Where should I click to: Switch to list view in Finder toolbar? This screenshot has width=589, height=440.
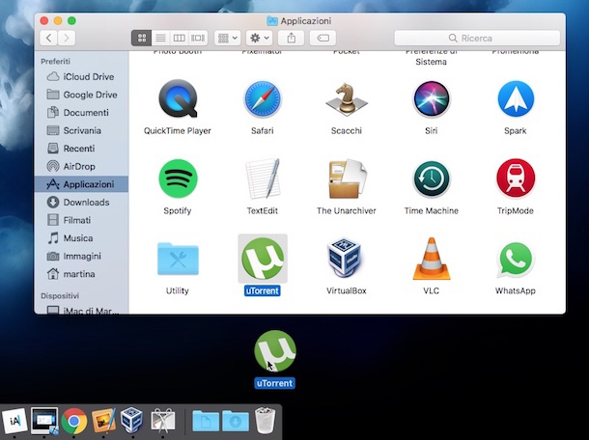[161, 38]
